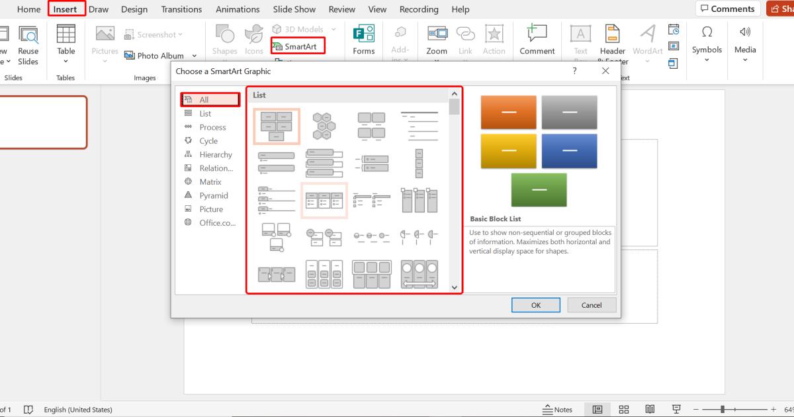Select the Cycle SmartArt category
Image resolution: width=794 pixels, height=417 pixels.
(x=207, y=140)
